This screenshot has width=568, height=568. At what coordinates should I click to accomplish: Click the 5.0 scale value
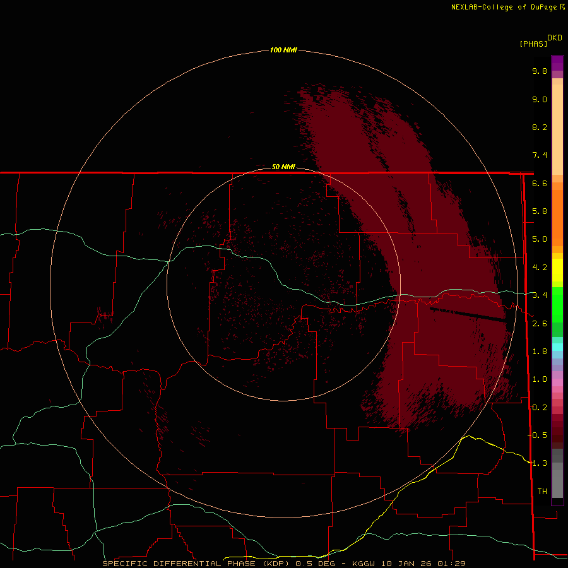pyautogui.click(x=540, y=239)
